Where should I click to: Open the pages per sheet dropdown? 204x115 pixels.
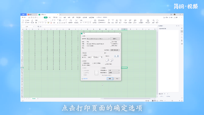(x=114, y=70)
